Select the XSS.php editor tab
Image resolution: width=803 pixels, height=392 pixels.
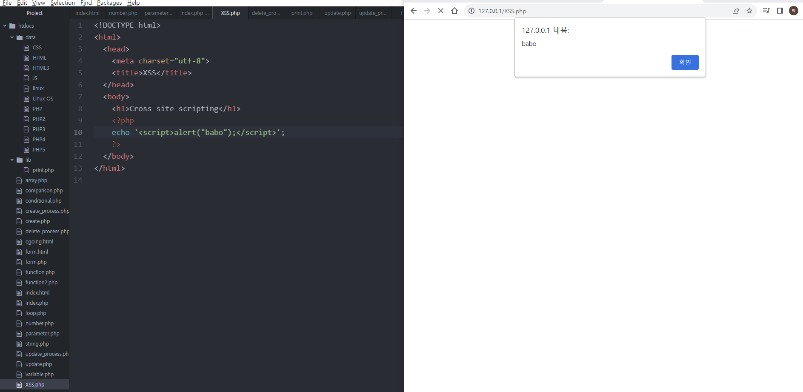pos(230,13)
